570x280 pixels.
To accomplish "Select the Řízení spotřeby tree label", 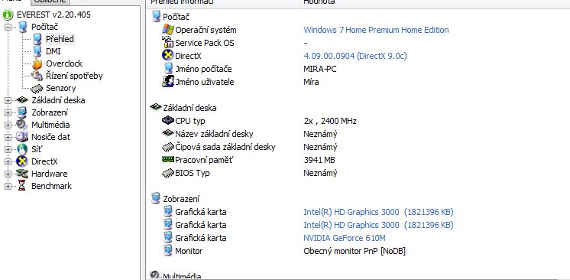I will [74, 76].
